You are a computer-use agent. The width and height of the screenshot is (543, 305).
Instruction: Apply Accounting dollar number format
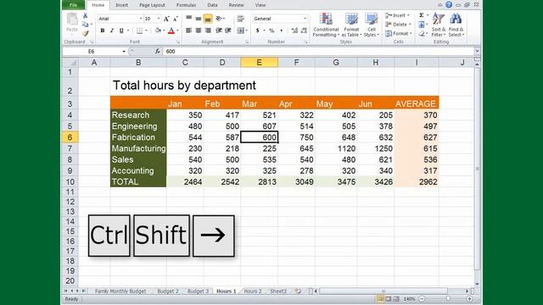(x=258, y=30)
